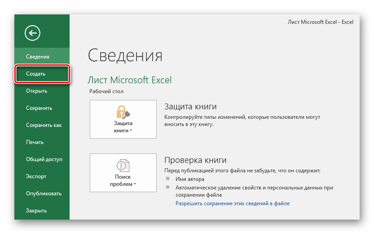Click the lock and key icon
Image resolution: width=374 pixels, height=234 pixels.
pos(123,112)
